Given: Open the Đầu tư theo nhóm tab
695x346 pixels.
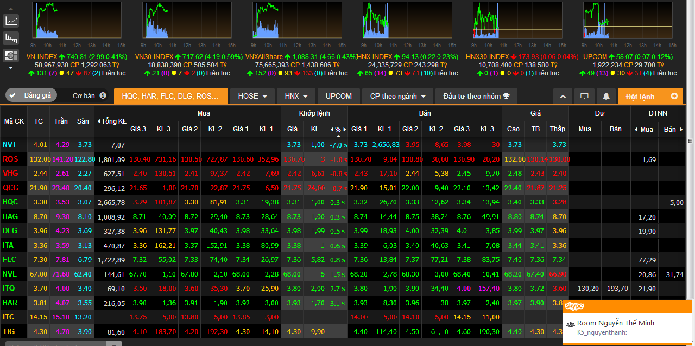Looking at the screenshot, I should (x=476, y=96).
